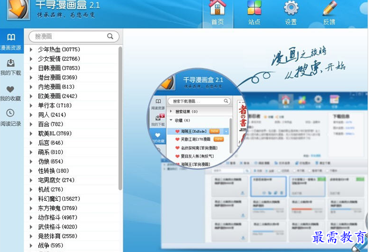
Task: Select the 宅男腐女 (274) row
Action: point(71,180)
